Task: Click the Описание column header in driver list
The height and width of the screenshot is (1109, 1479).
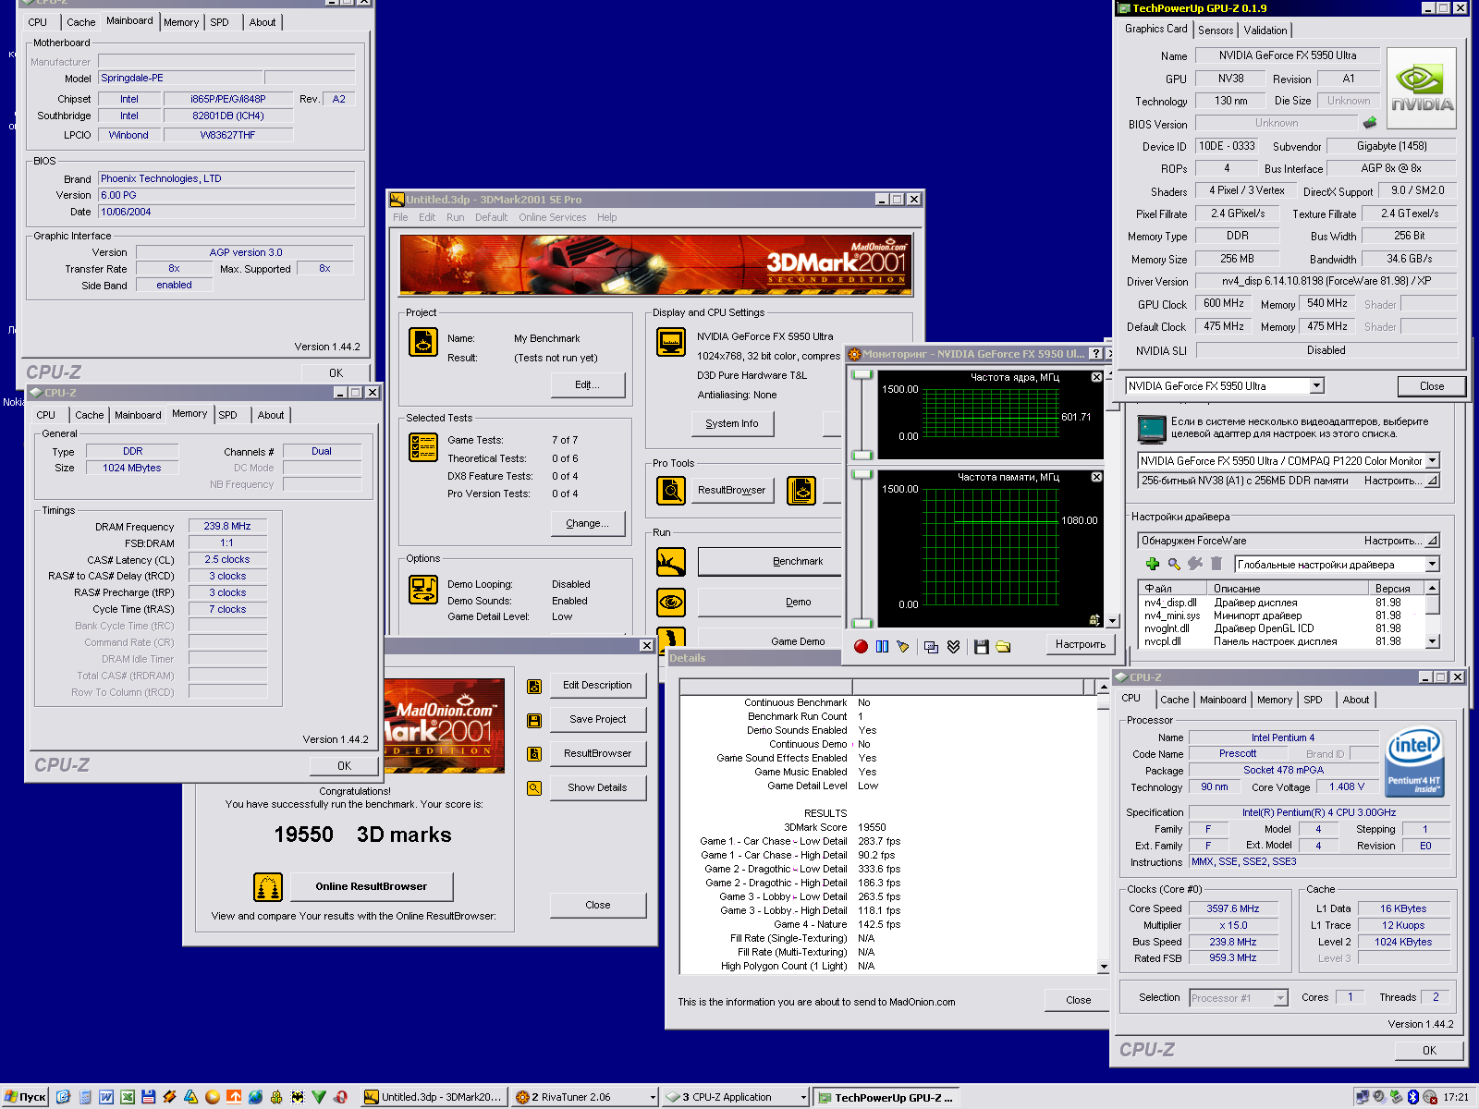Action: pos(1287,588)
